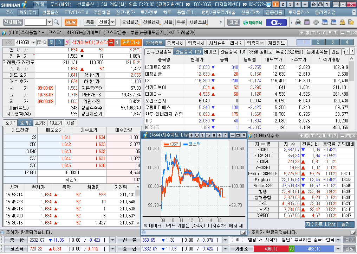Click the 지수차트 Light button
This screenshot has width=357, height=254.
[x=320, y=224]
